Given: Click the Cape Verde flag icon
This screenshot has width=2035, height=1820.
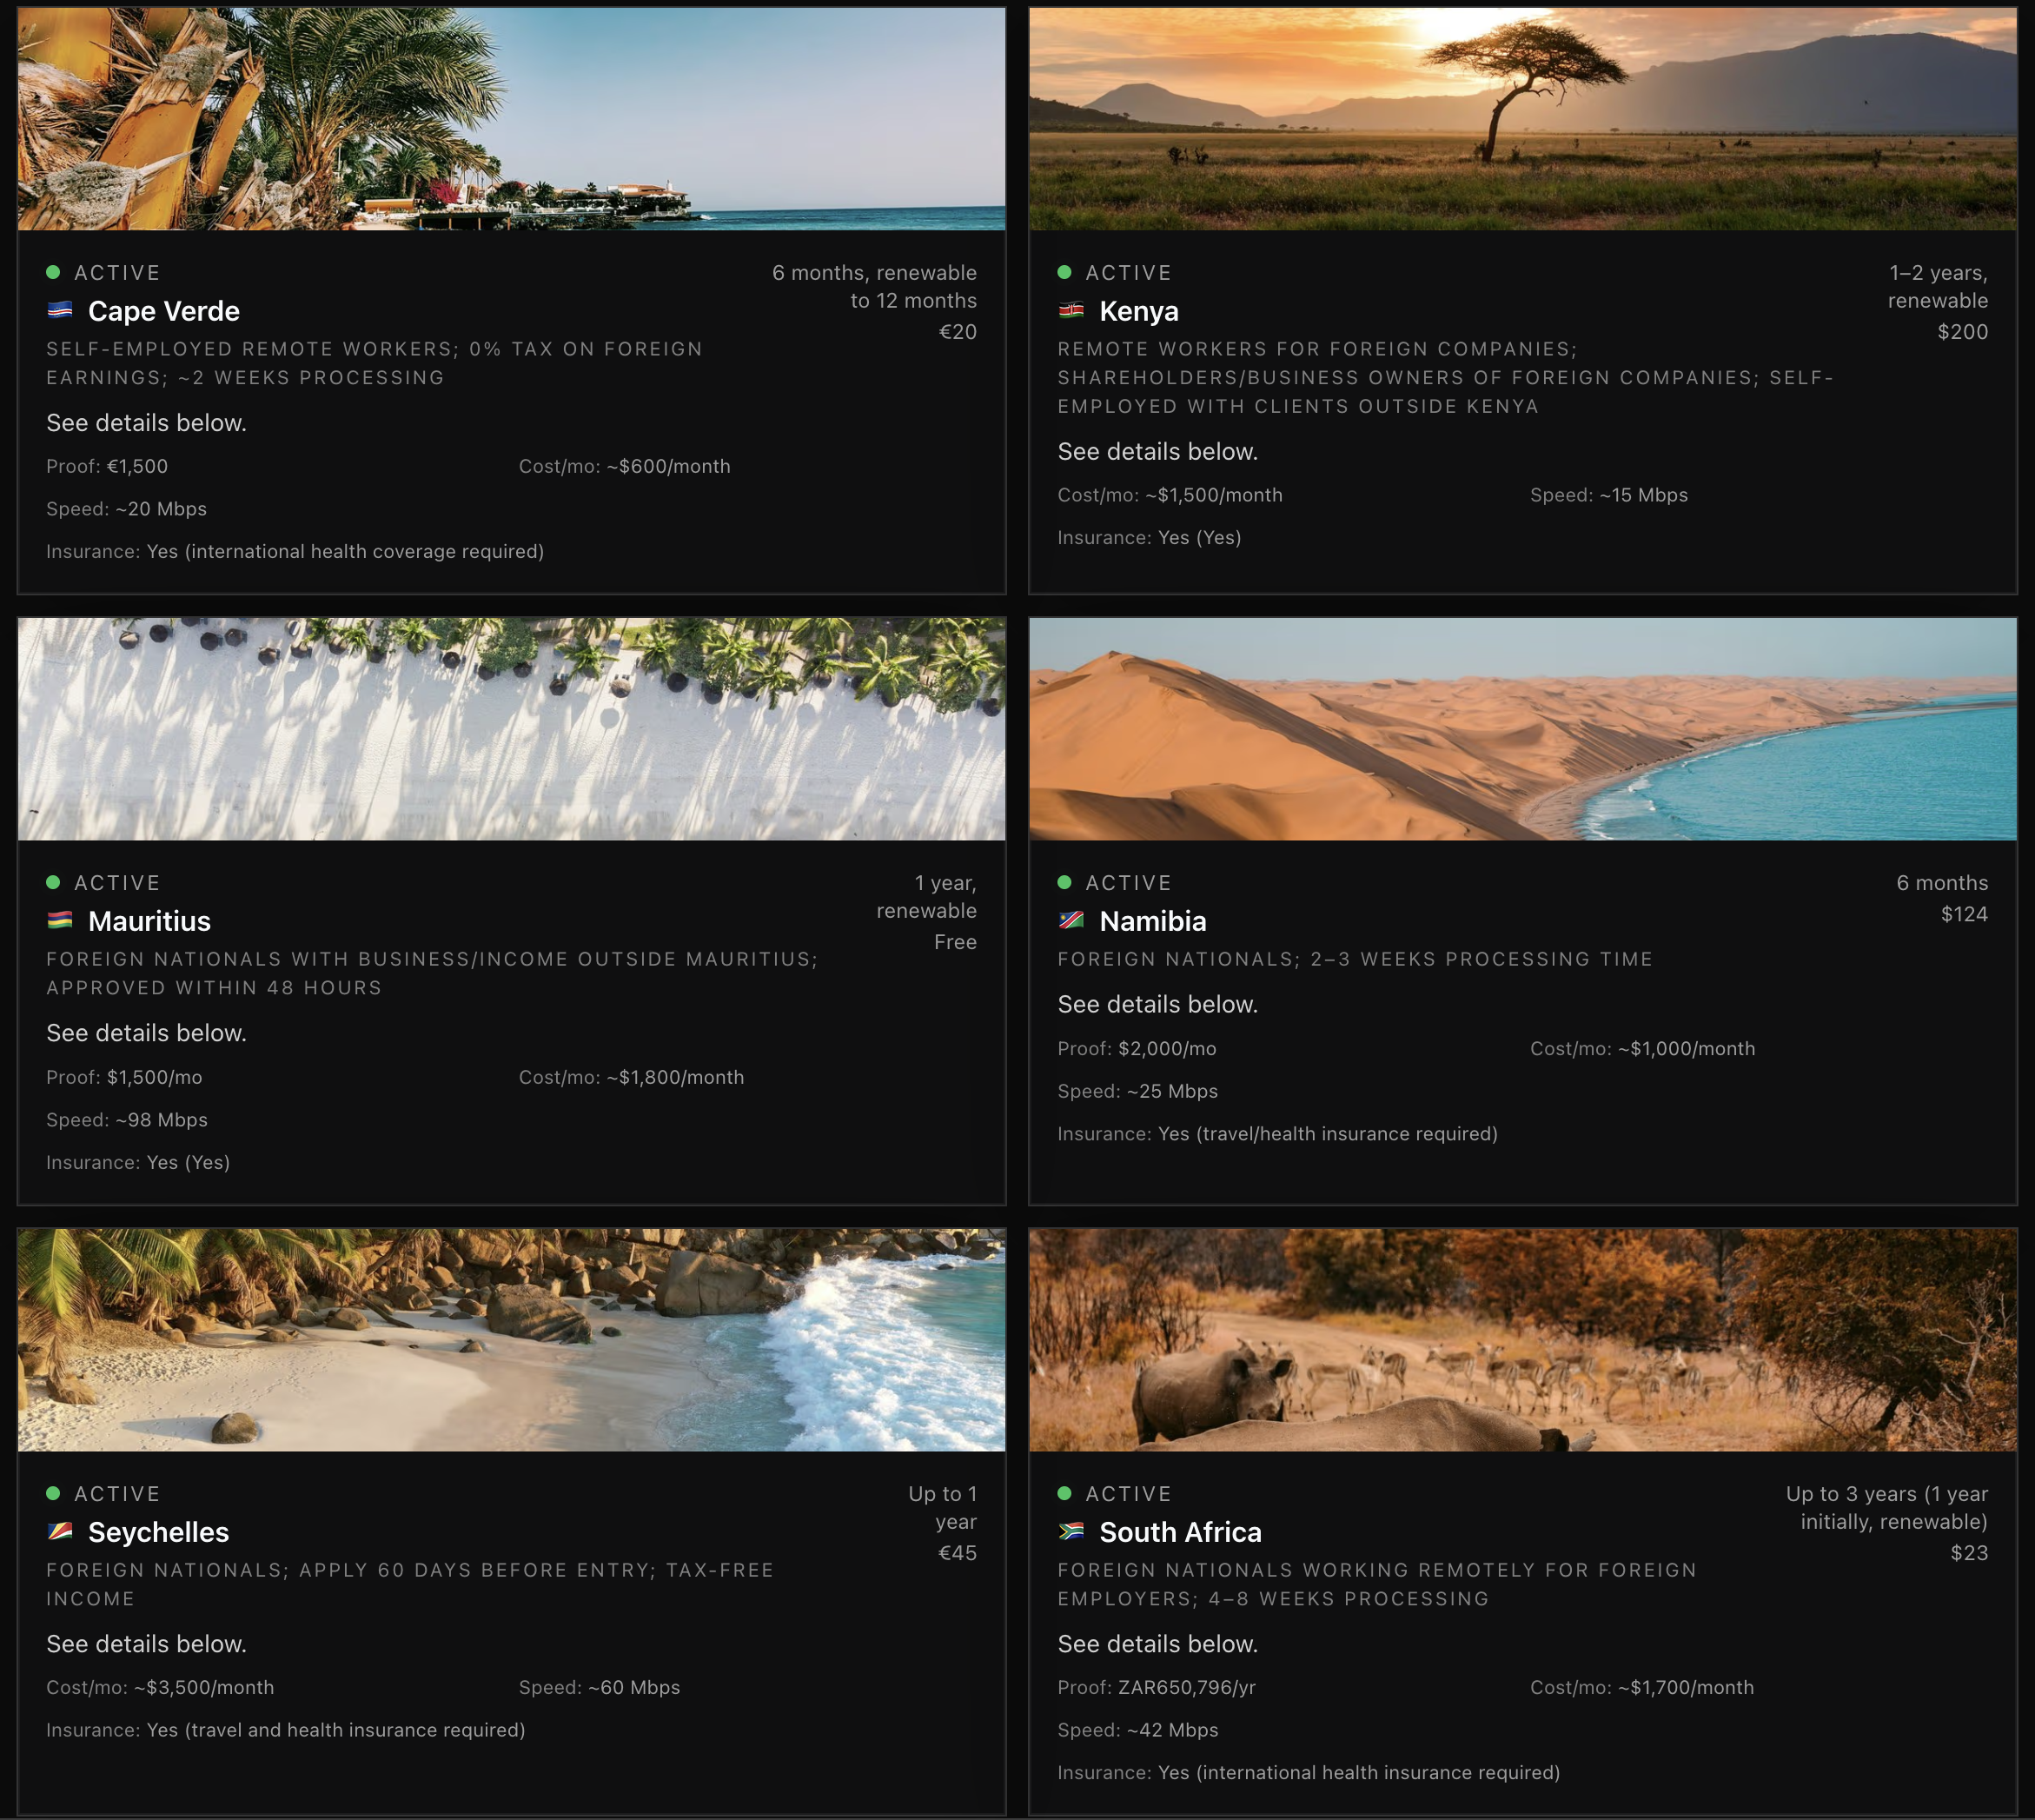Looking at the screenshot, I should coord(61,311).
